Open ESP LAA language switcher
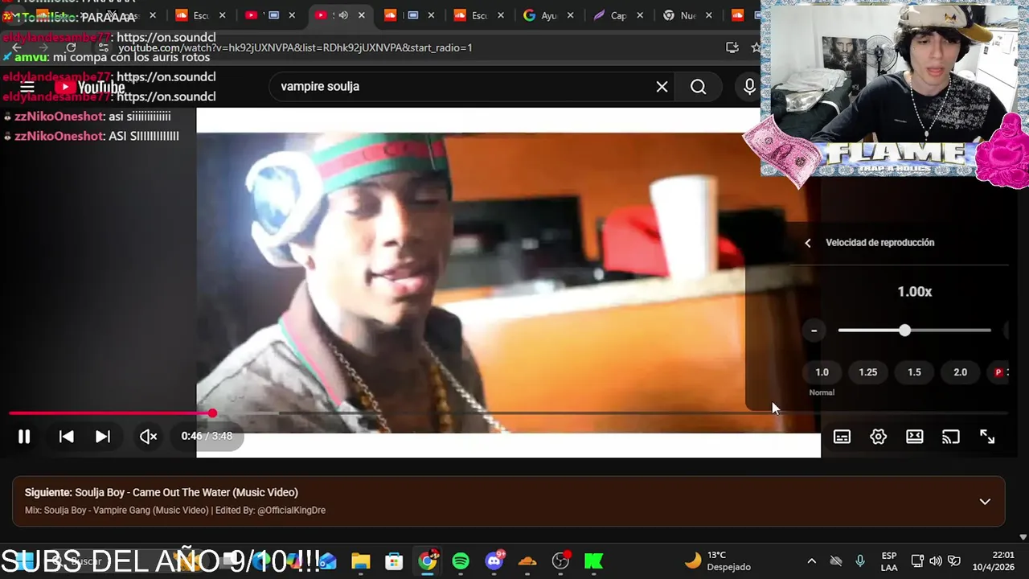The image size is (1029, 579). click(889, 561)
